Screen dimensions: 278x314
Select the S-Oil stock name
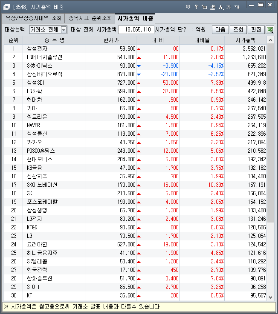point(33,287)
